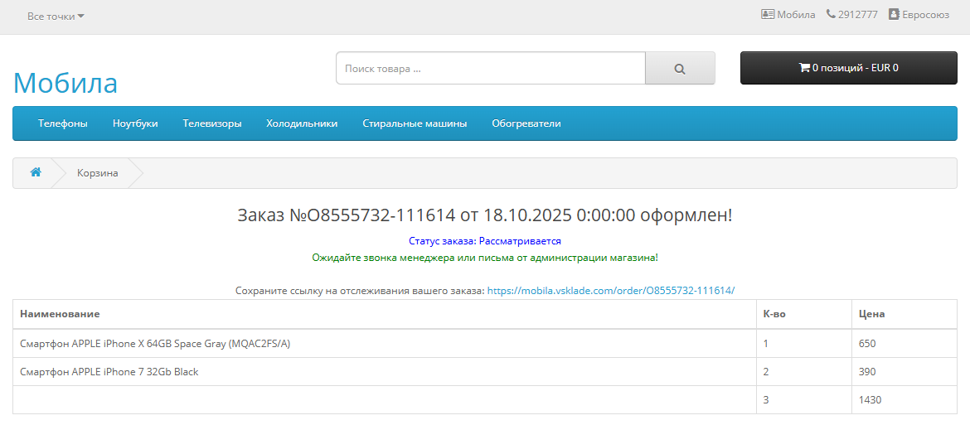Click the address book icon near Евросоюз
The width and height of the screenshot is (970, 425).
894,14
